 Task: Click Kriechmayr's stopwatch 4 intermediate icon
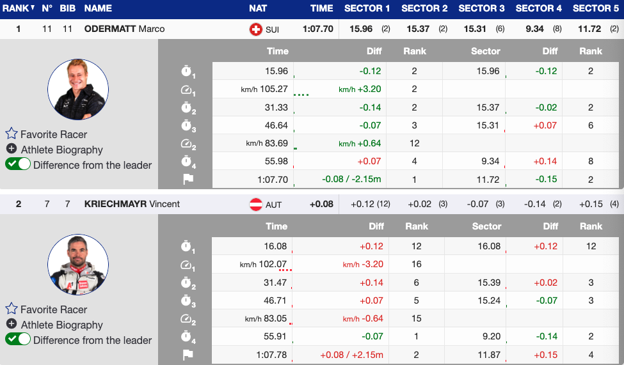(188, 337)
